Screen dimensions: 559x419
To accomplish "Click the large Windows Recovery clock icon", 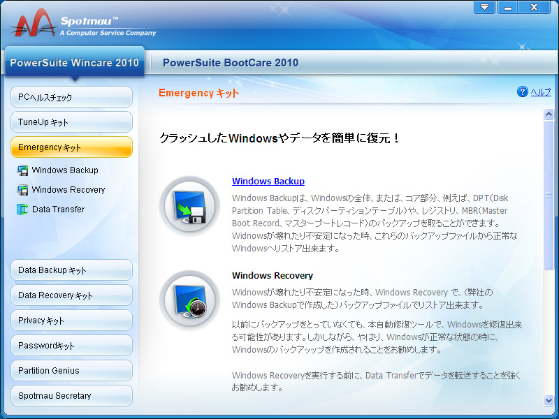I will 189,300.
